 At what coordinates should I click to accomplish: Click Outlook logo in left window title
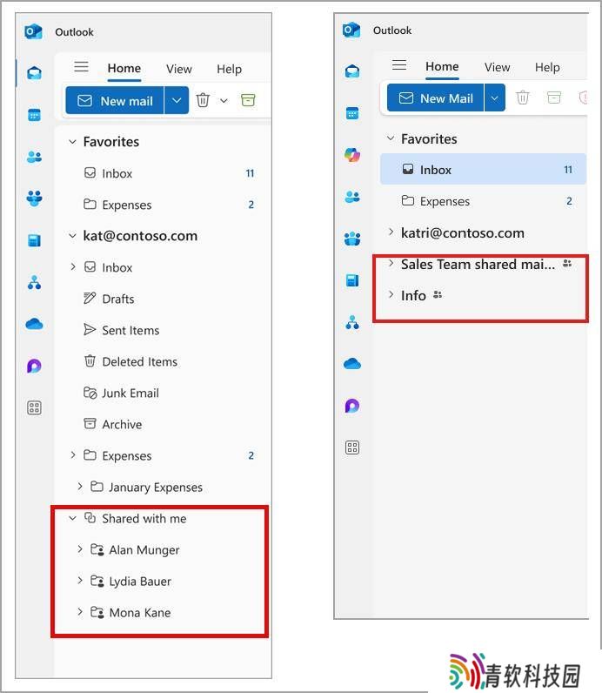click(x=34, y=32)
